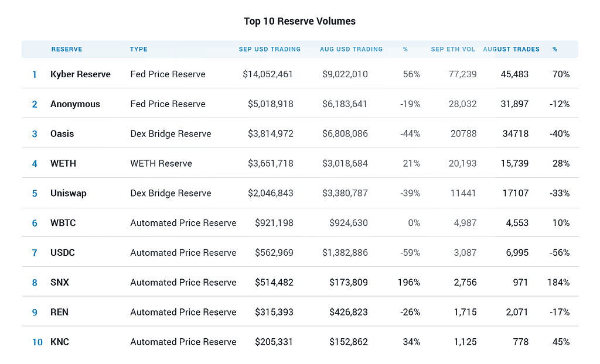Viewport: 600px width, 364px height.
Task: Select the REN reserve name
Action: point(59,313)
